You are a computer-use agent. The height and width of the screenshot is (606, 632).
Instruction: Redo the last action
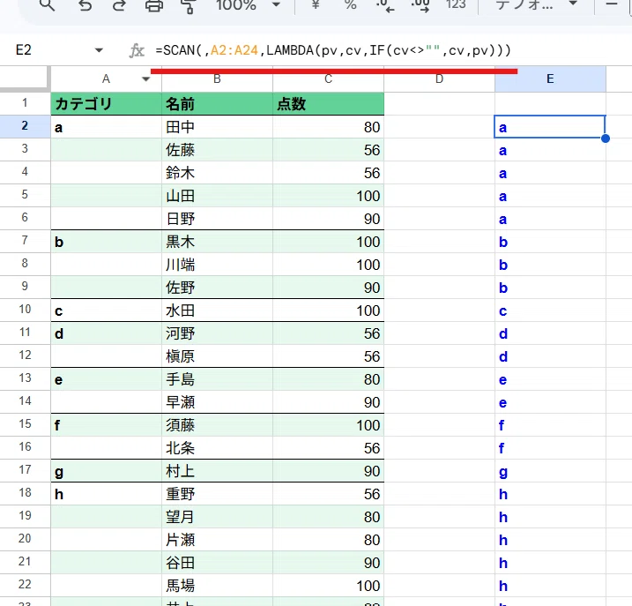pyautogui.click(x=119, y=4)
